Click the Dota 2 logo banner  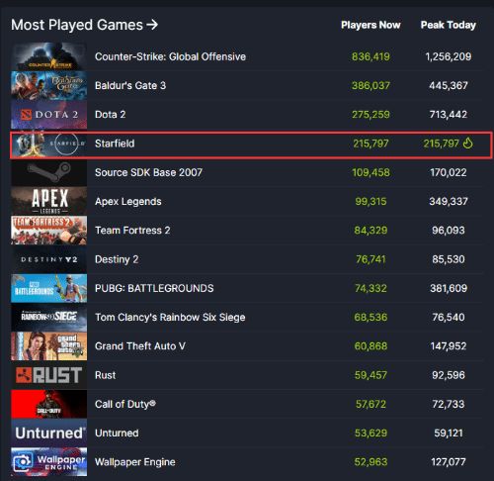point(49,115)
